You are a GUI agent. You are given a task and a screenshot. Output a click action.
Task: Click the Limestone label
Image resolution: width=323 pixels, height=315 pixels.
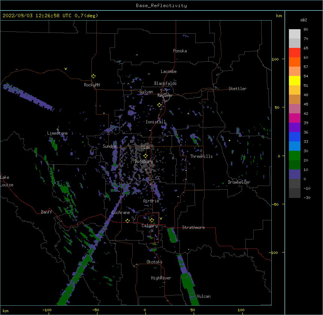[x=57, y=133]
